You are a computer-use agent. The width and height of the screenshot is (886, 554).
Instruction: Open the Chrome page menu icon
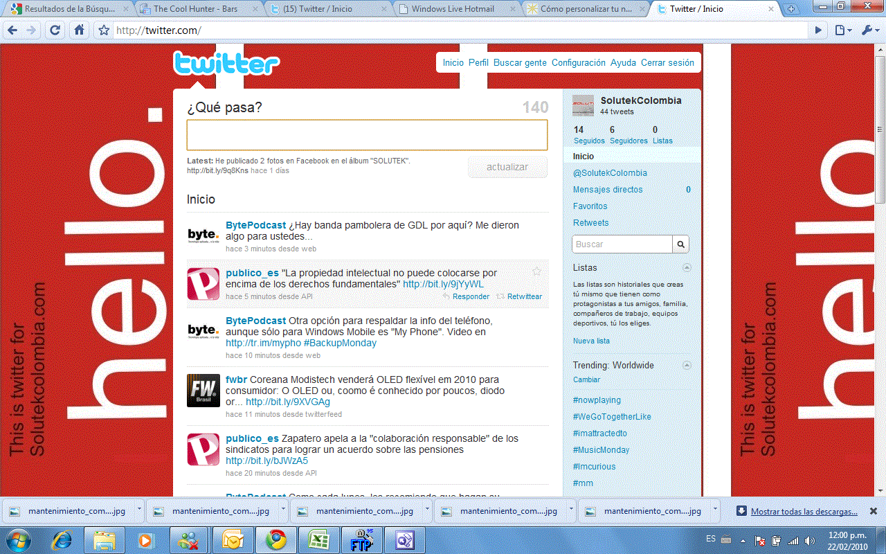pos(842,30)
